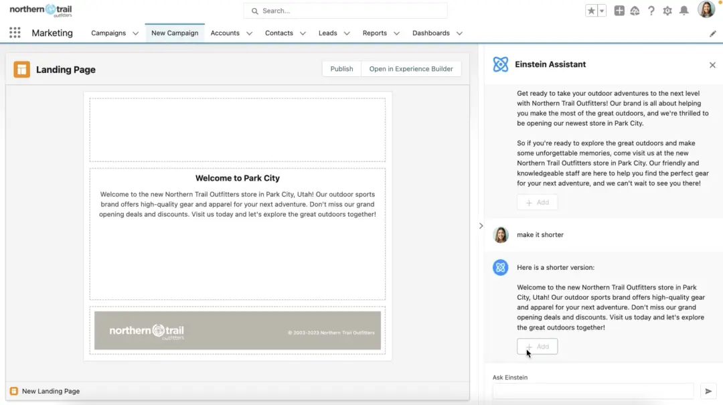Click Open in Experience Builder
Viewport: 723px width, 405px height.
click(x=411, y=69)
